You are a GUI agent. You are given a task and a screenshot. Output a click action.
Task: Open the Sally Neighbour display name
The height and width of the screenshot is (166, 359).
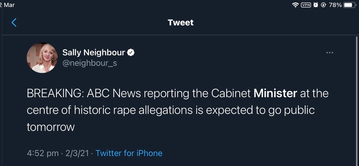click(94, 53)
